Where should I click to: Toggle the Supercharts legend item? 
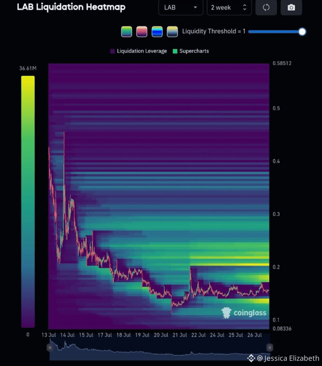pyautogui.click(x=191, y=51)
